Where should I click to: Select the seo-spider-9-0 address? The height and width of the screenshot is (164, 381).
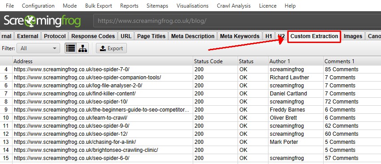(x=71, y=125)
